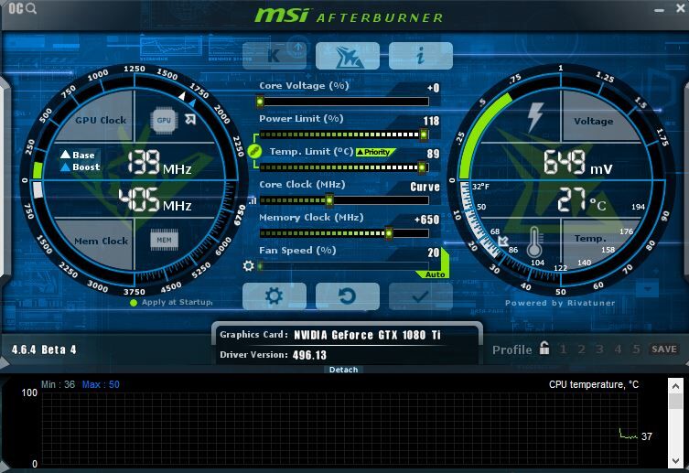
Task: Click the profile lock icon
Action: click(x=544, y=348)
